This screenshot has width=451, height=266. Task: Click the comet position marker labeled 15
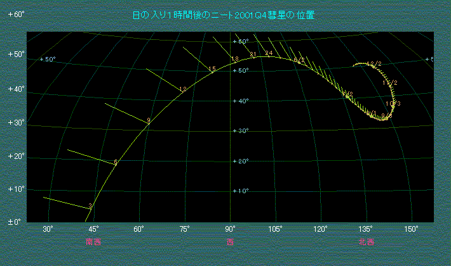(212, 69)
